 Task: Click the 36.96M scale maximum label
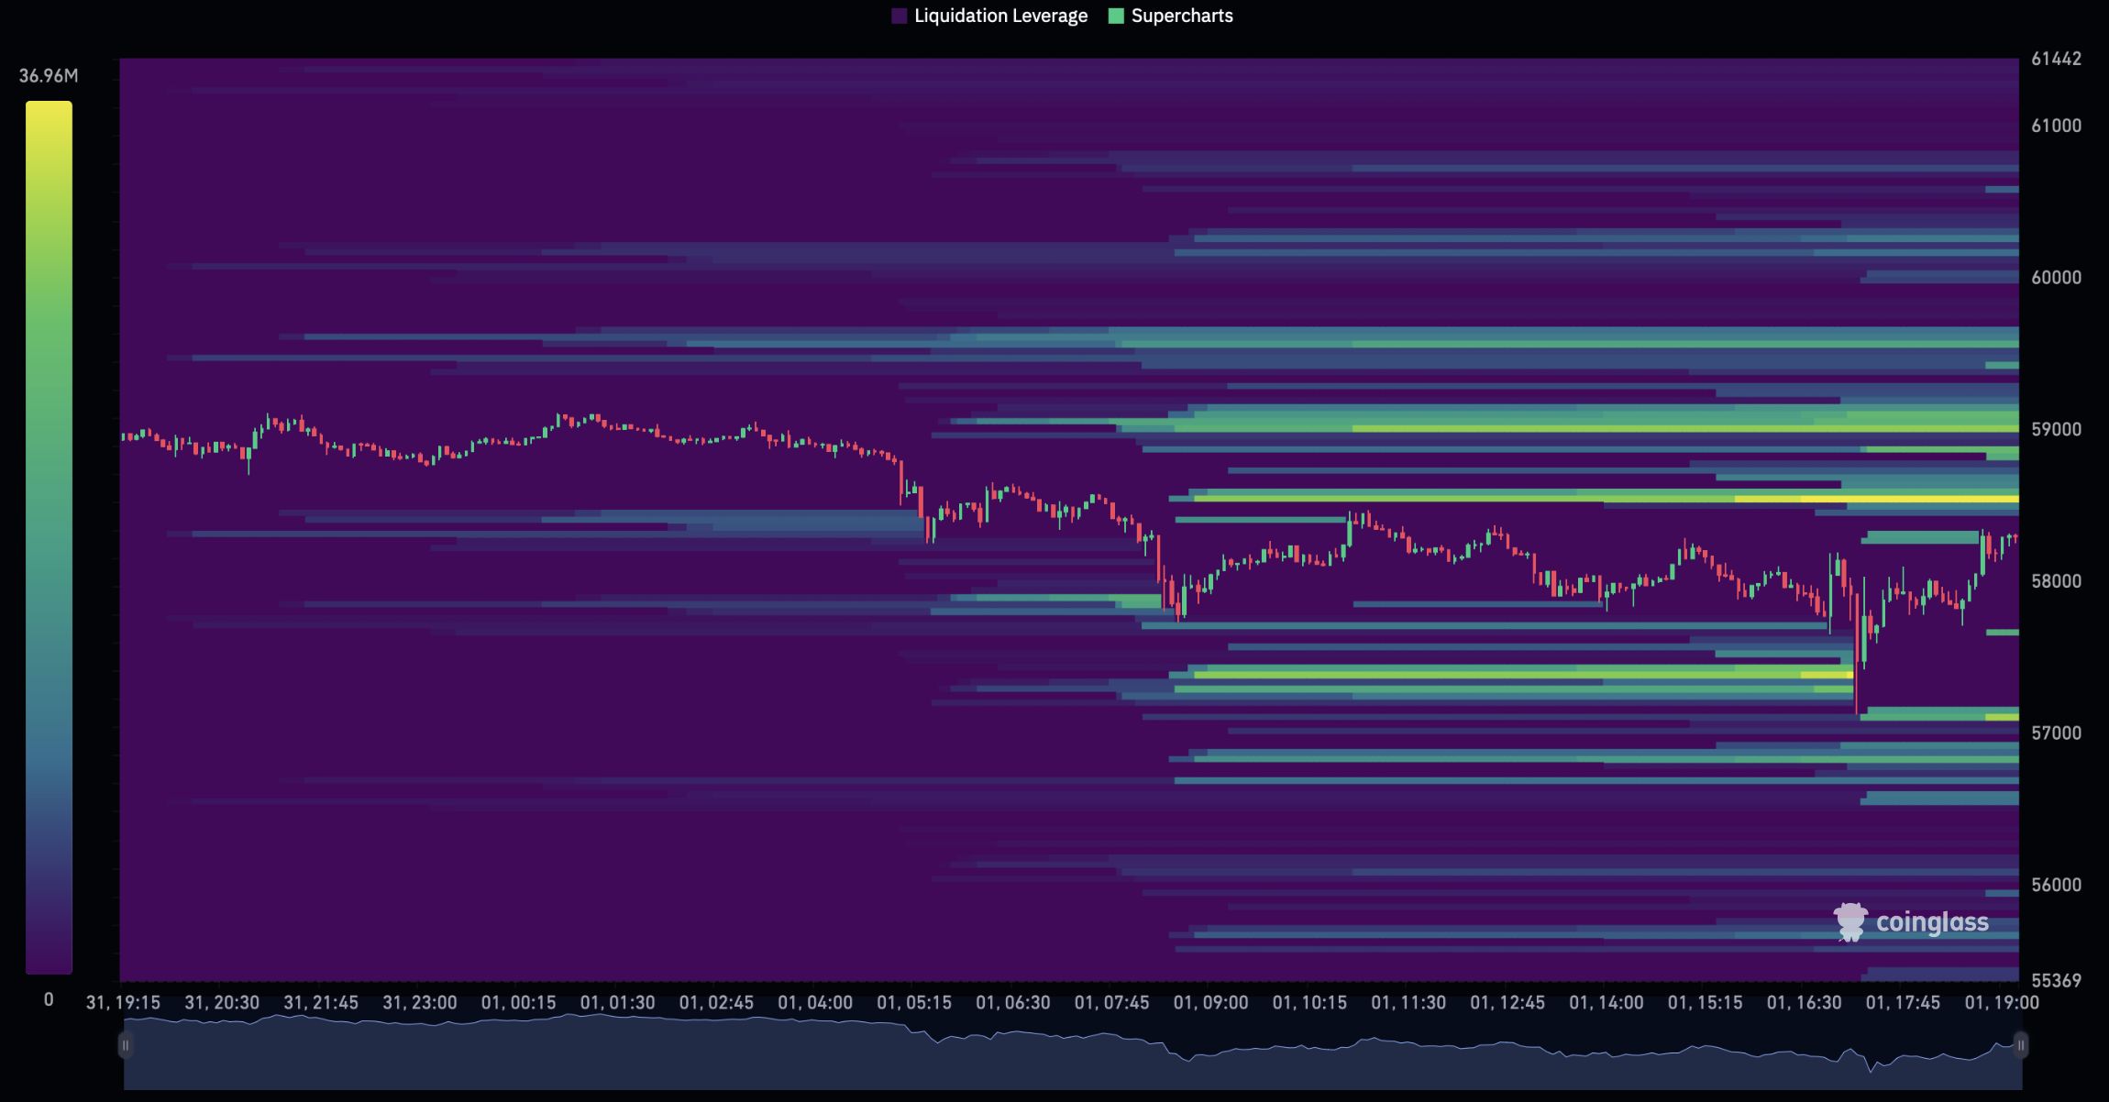click(x=49, y=76)
